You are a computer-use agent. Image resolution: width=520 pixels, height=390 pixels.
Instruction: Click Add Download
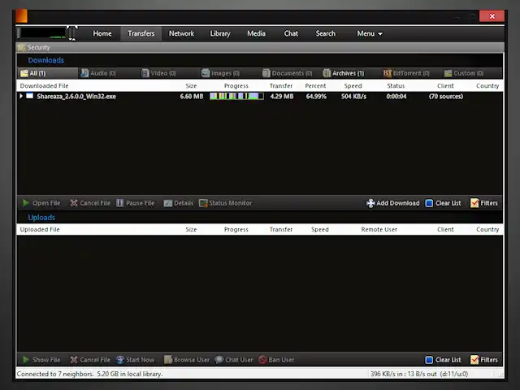(x=393, y=203)
